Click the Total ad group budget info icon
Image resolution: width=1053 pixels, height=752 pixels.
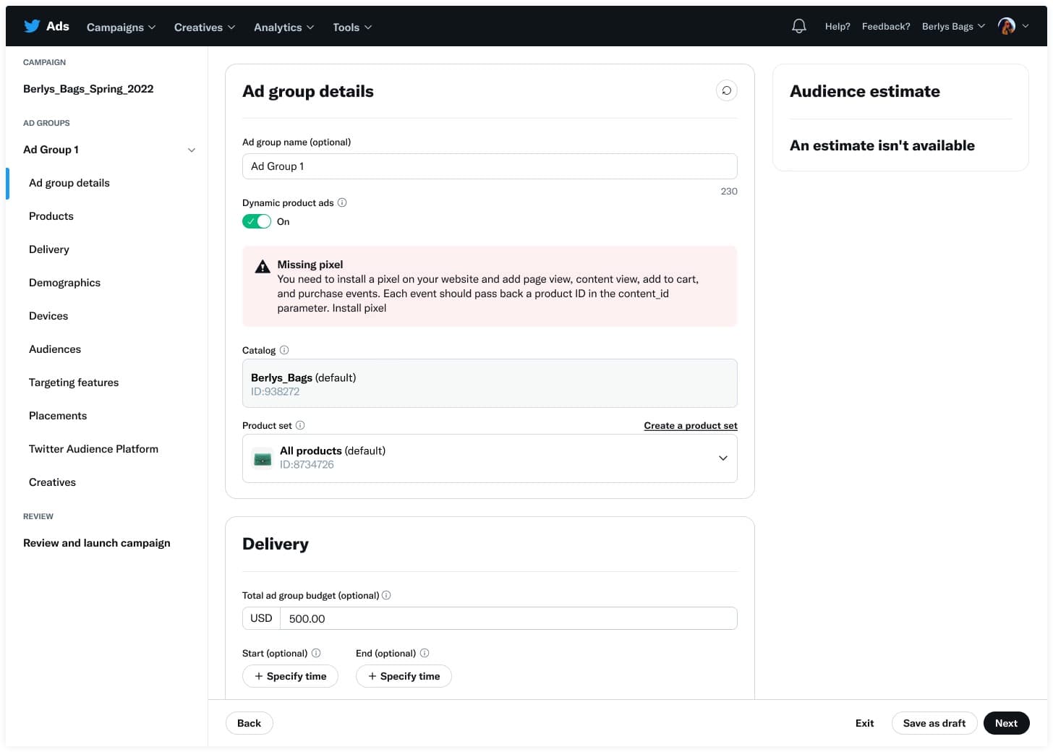point(386,595)
